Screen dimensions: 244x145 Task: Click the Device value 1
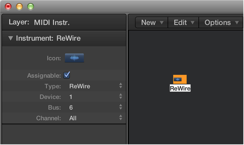click(x=71, y=97)
